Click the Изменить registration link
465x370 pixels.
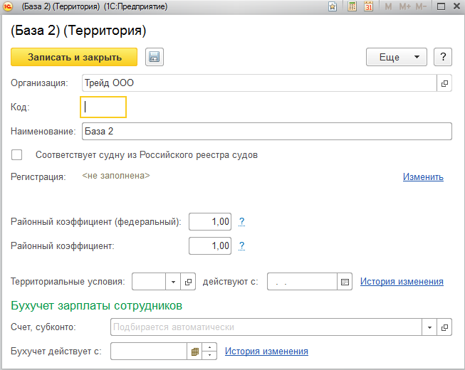pos(423,176)
